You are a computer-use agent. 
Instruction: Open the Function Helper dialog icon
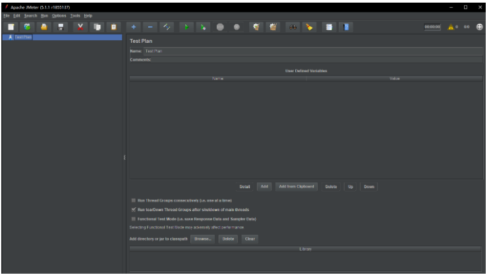(329, 27)
